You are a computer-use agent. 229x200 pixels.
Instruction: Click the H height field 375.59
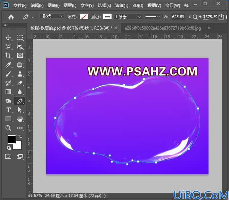click(x=210, y=17)
